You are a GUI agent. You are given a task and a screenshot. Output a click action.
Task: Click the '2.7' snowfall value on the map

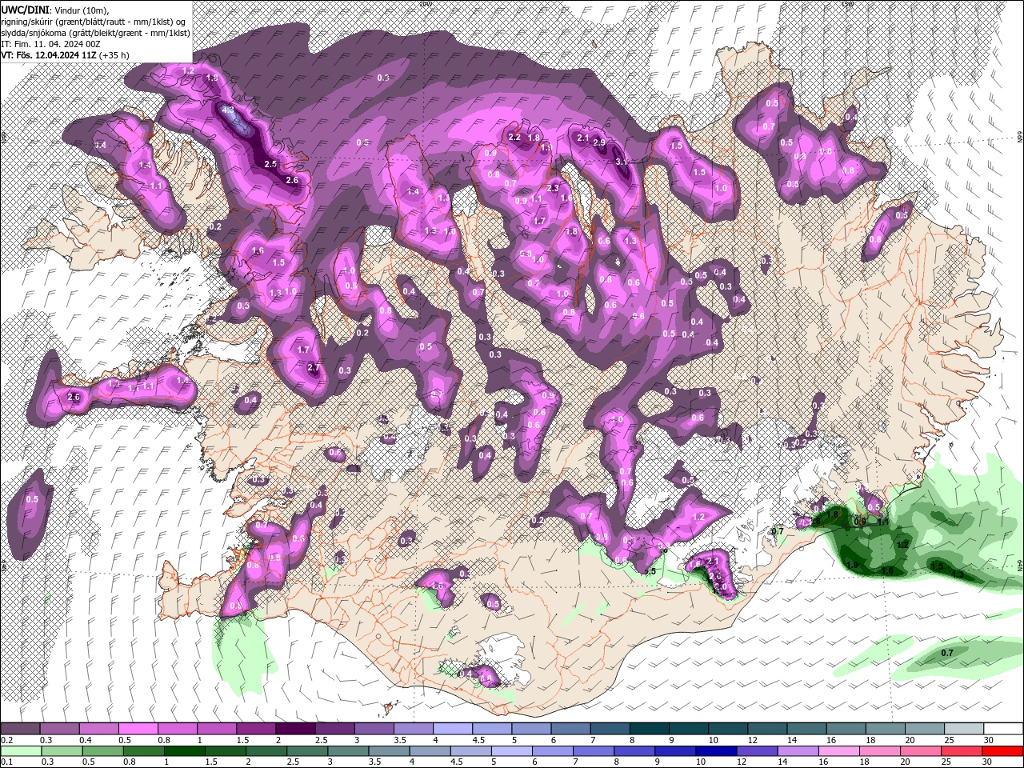pyautogui.click(x=314, y=368)
